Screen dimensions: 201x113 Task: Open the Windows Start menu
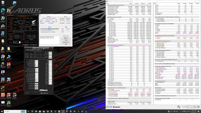click(2, 111)
